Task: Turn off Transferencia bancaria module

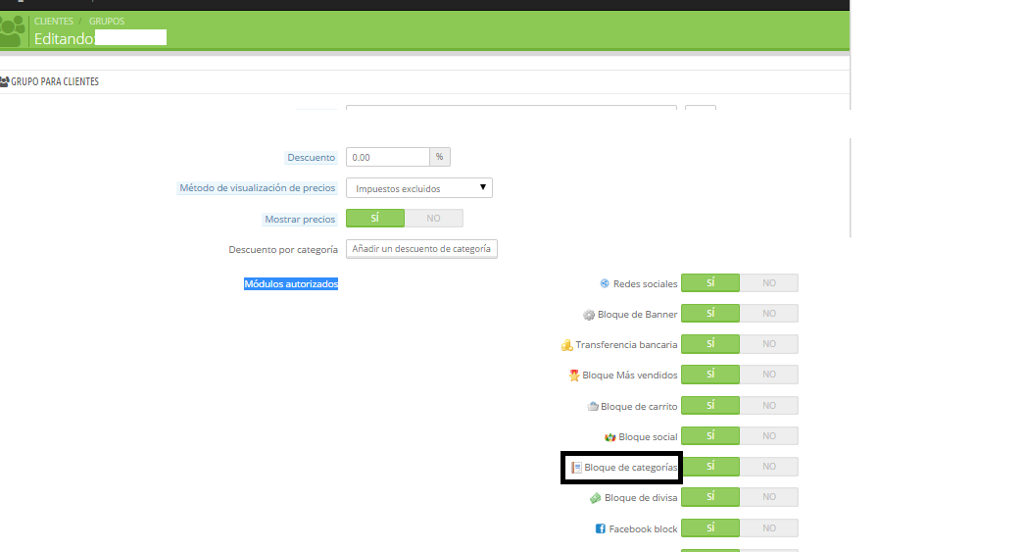Action: (769, 344)
